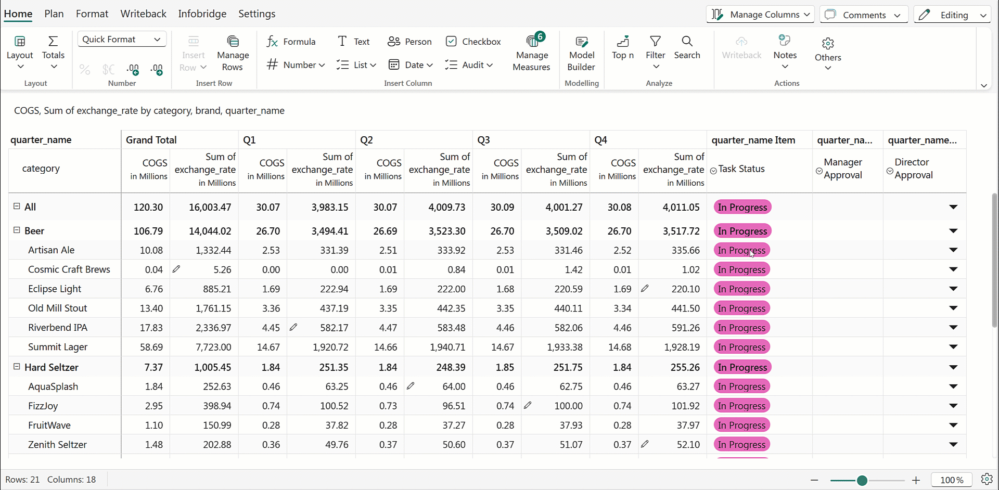Open Director Approval dropdown for Artisan Ale
This screenshot has height=490, width=999.
pyautogui.click(x=953, y=250)
